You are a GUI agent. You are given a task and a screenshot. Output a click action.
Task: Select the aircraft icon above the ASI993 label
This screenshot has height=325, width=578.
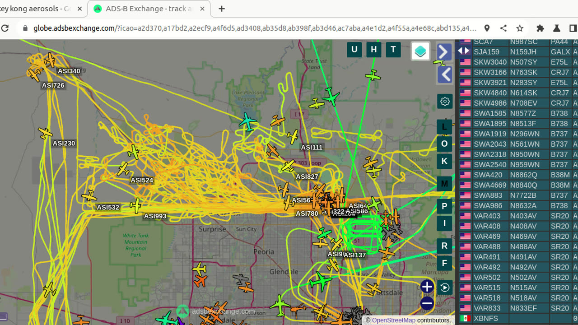point(136,205)
